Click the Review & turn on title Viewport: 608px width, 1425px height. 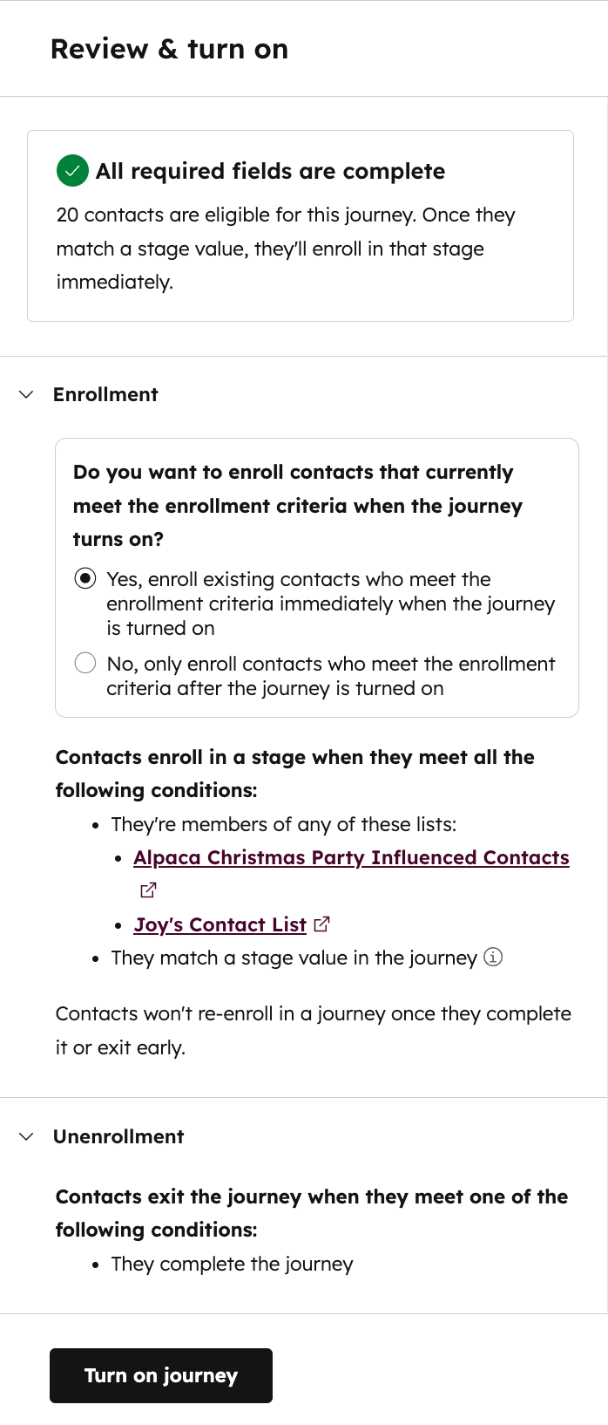point(170,49)
